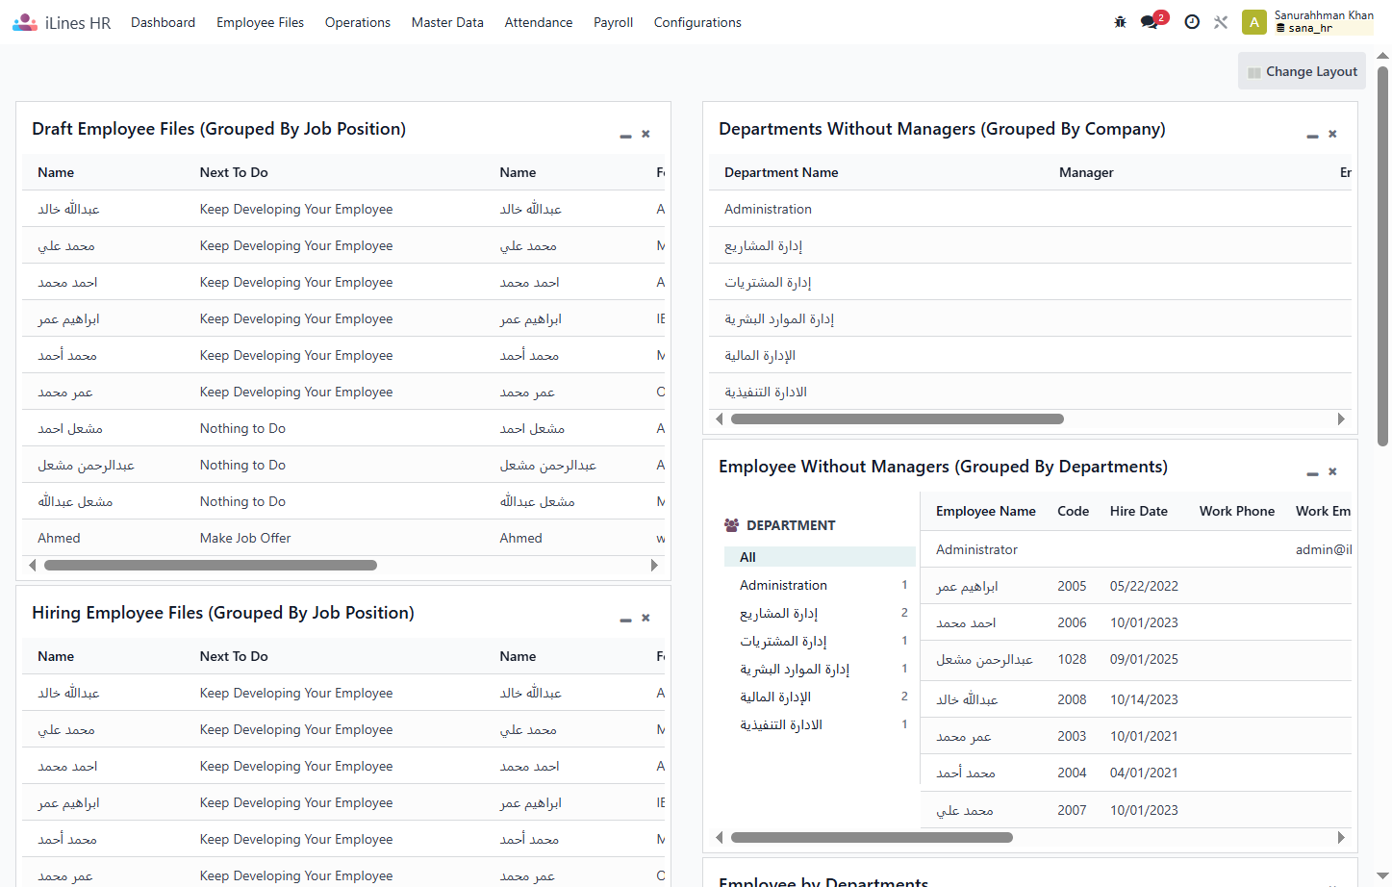Remove the Employee Without Managers panel

[x=1332, y=471]
